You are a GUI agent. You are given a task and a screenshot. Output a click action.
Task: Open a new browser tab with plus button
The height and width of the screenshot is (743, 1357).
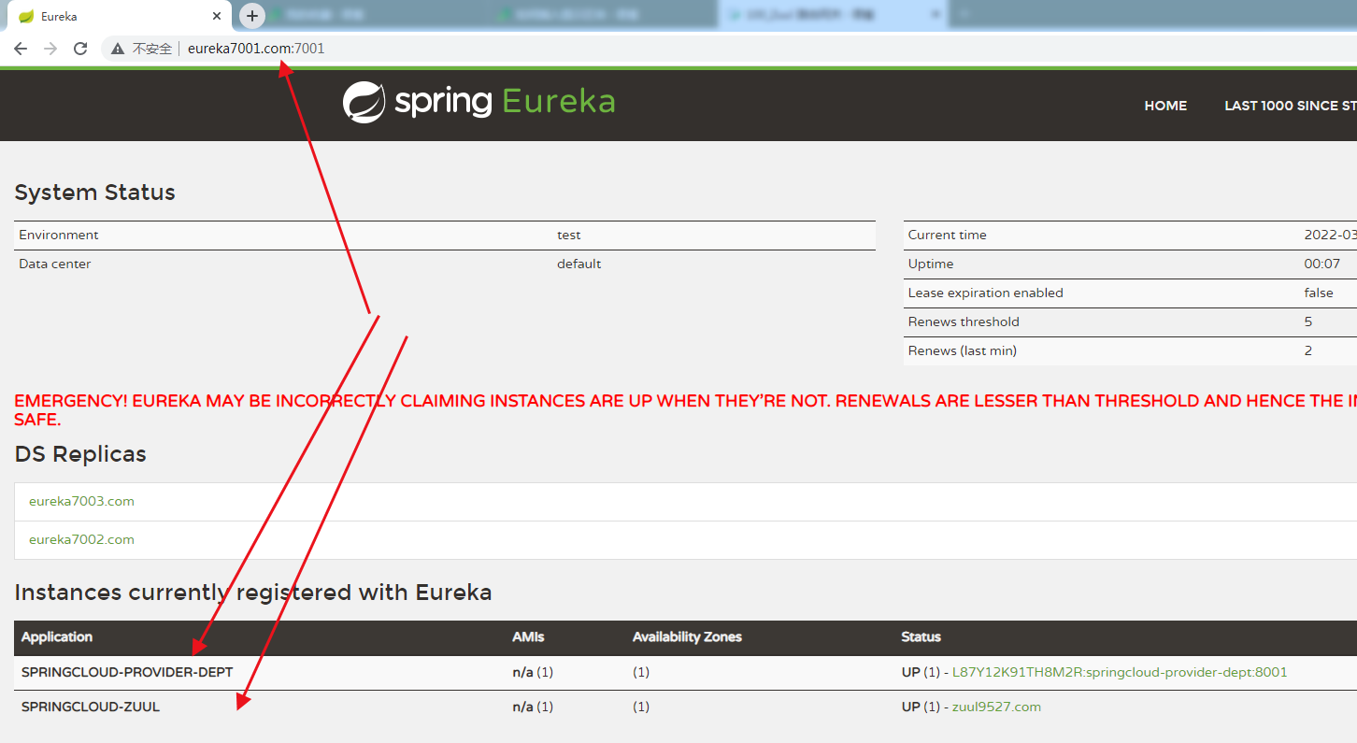[252, 16]
